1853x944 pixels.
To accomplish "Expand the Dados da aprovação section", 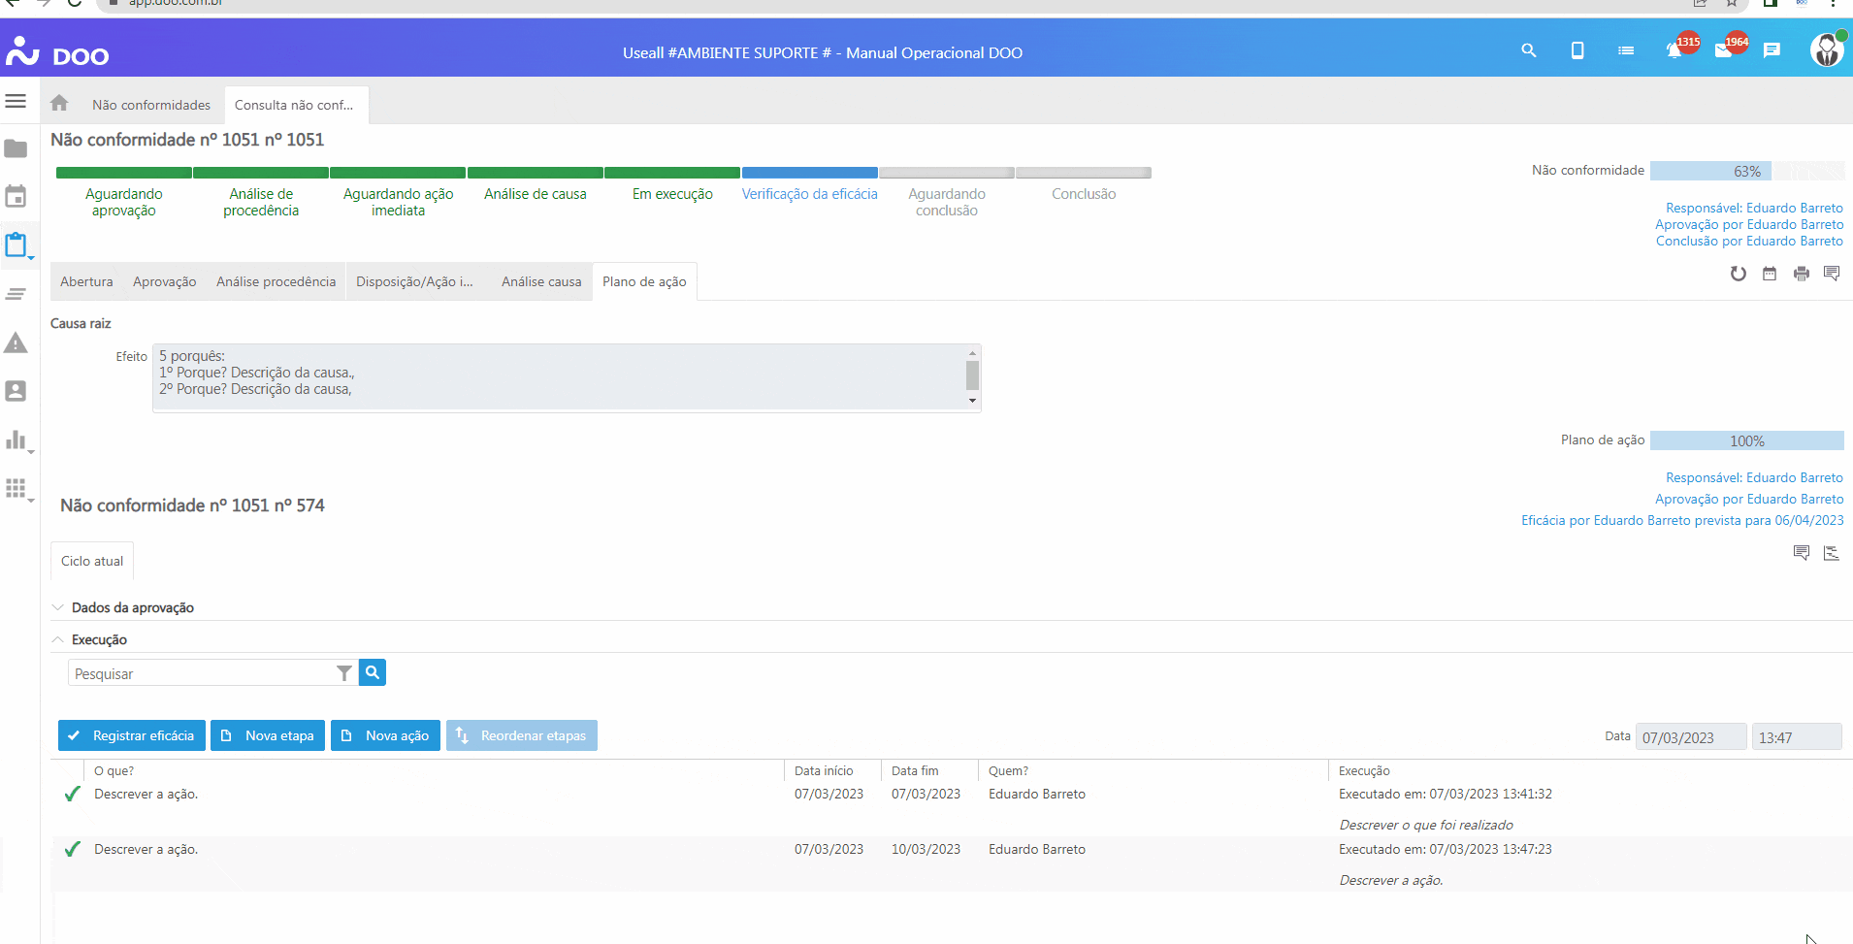I will pos(132,607).
